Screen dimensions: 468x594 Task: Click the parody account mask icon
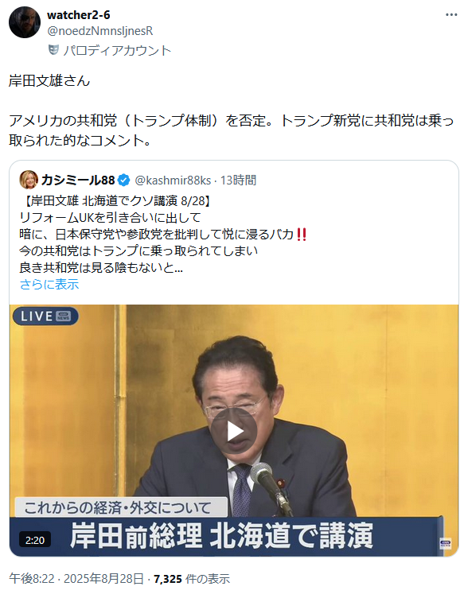(53, 49)
